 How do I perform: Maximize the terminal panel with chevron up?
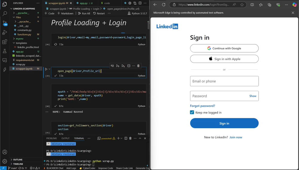tap(140, 138)
